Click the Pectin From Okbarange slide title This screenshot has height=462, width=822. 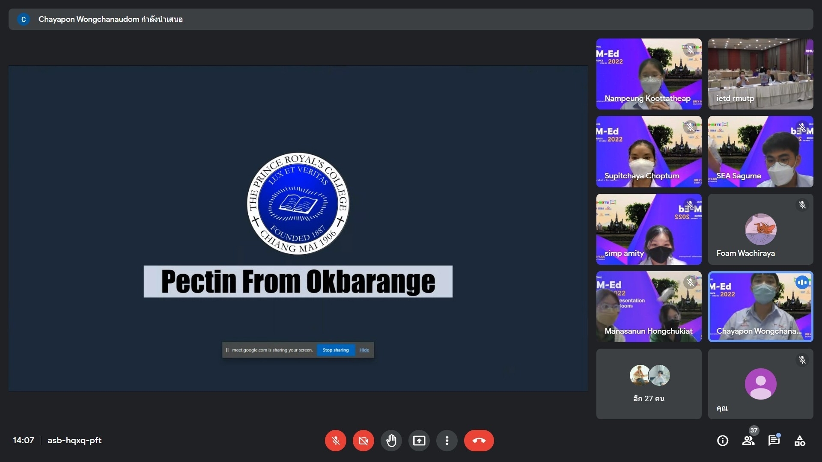tap(298, 281)
